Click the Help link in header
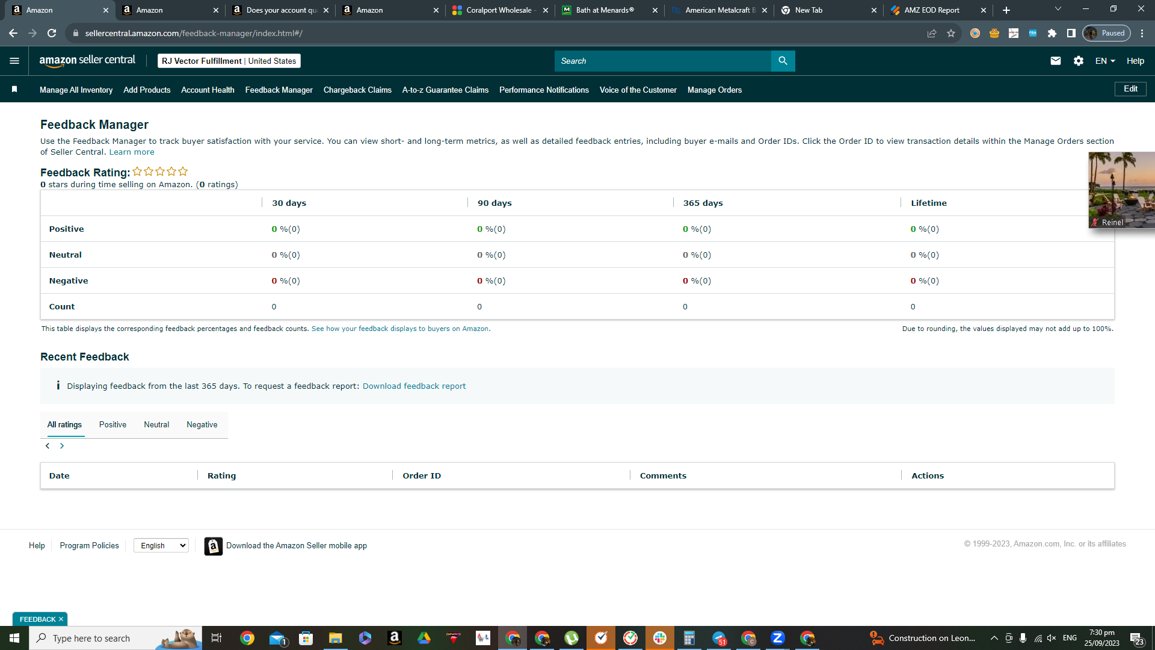Screen dimensions: 1155x650 pos(1135,61)
